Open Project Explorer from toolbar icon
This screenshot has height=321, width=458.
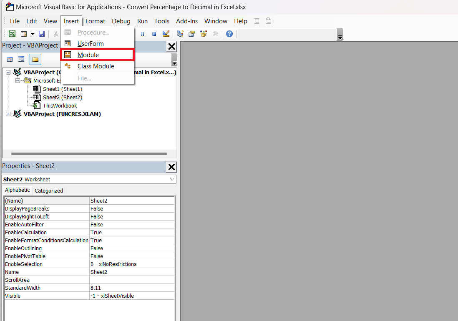point(180,34)
